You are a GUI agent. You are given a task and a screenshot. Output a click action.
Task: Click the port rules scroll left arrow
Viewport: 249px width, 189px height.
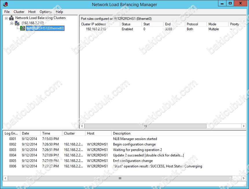pyautogui.click(x=82, y=126)
